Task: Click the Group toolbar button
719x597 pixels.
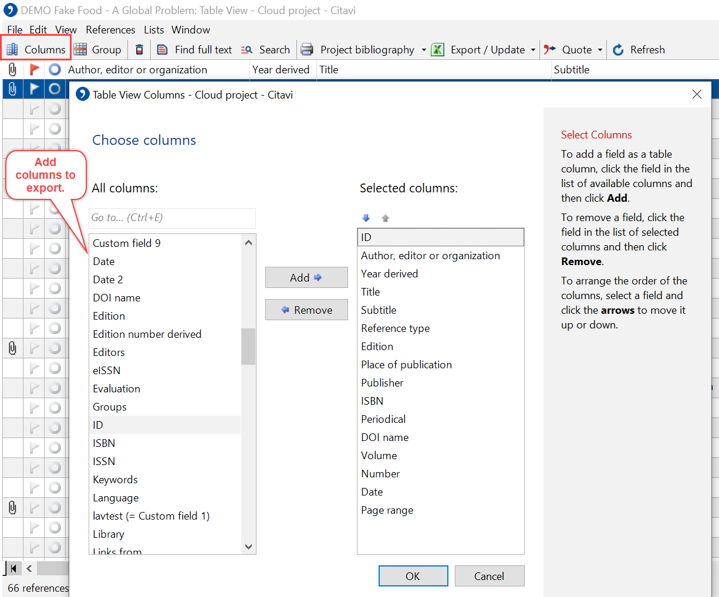Action: pyautogui.click(x=97, y=50)
